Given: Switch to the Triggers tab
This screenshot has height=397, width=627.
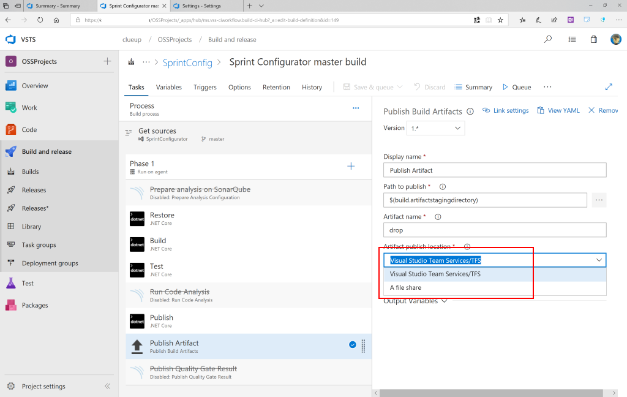Looking at the screenshot, I should [x=205, y=87].
